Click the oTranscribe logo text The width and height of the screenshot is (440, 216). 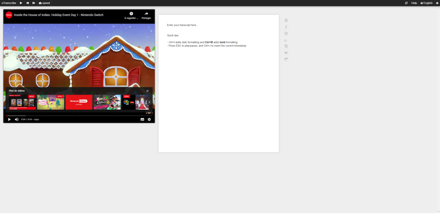[9, 3]
